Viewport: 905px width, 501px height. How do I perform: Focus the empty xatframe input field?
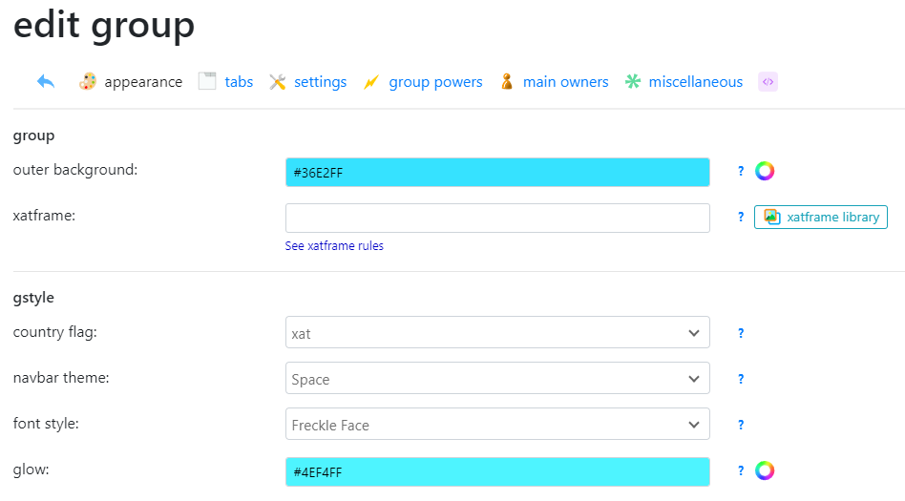(497, 219)
